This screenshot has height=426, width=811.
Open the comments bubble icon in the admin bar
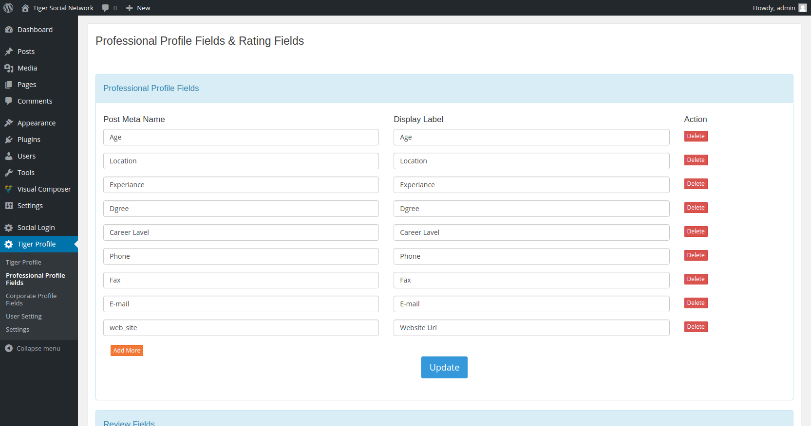tap(105, 8)
